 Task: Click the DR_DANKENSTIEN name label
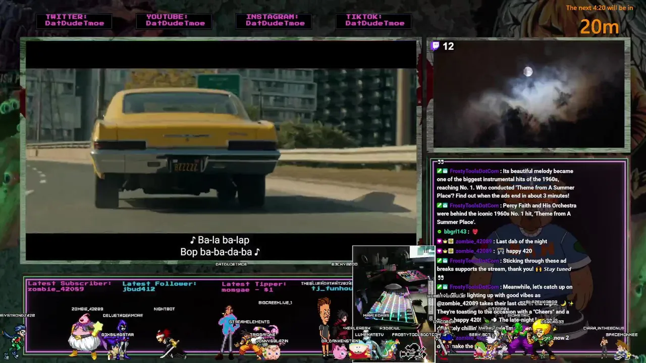pos(340,341)
